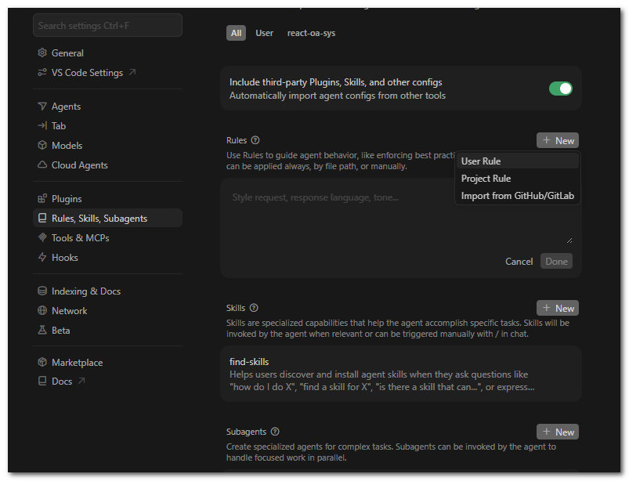Screen dimensions: 629x481
Task: Click the Hooks lightning icon
Action: click(42, 257)
